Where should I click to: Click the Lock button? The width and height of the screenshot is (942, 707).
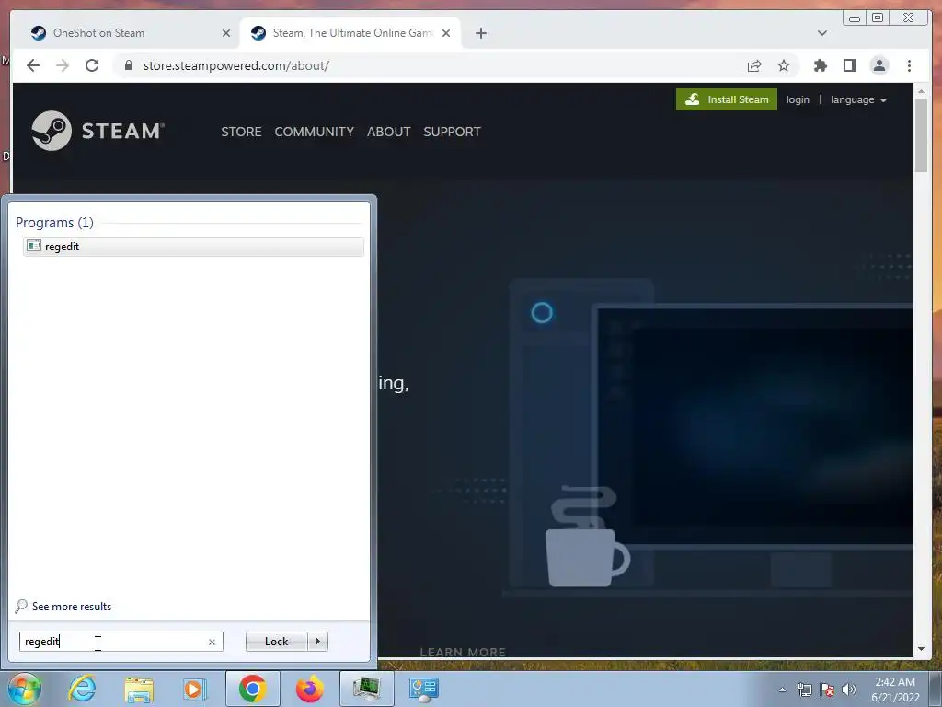pyautogui.click(x=276, y=642)
